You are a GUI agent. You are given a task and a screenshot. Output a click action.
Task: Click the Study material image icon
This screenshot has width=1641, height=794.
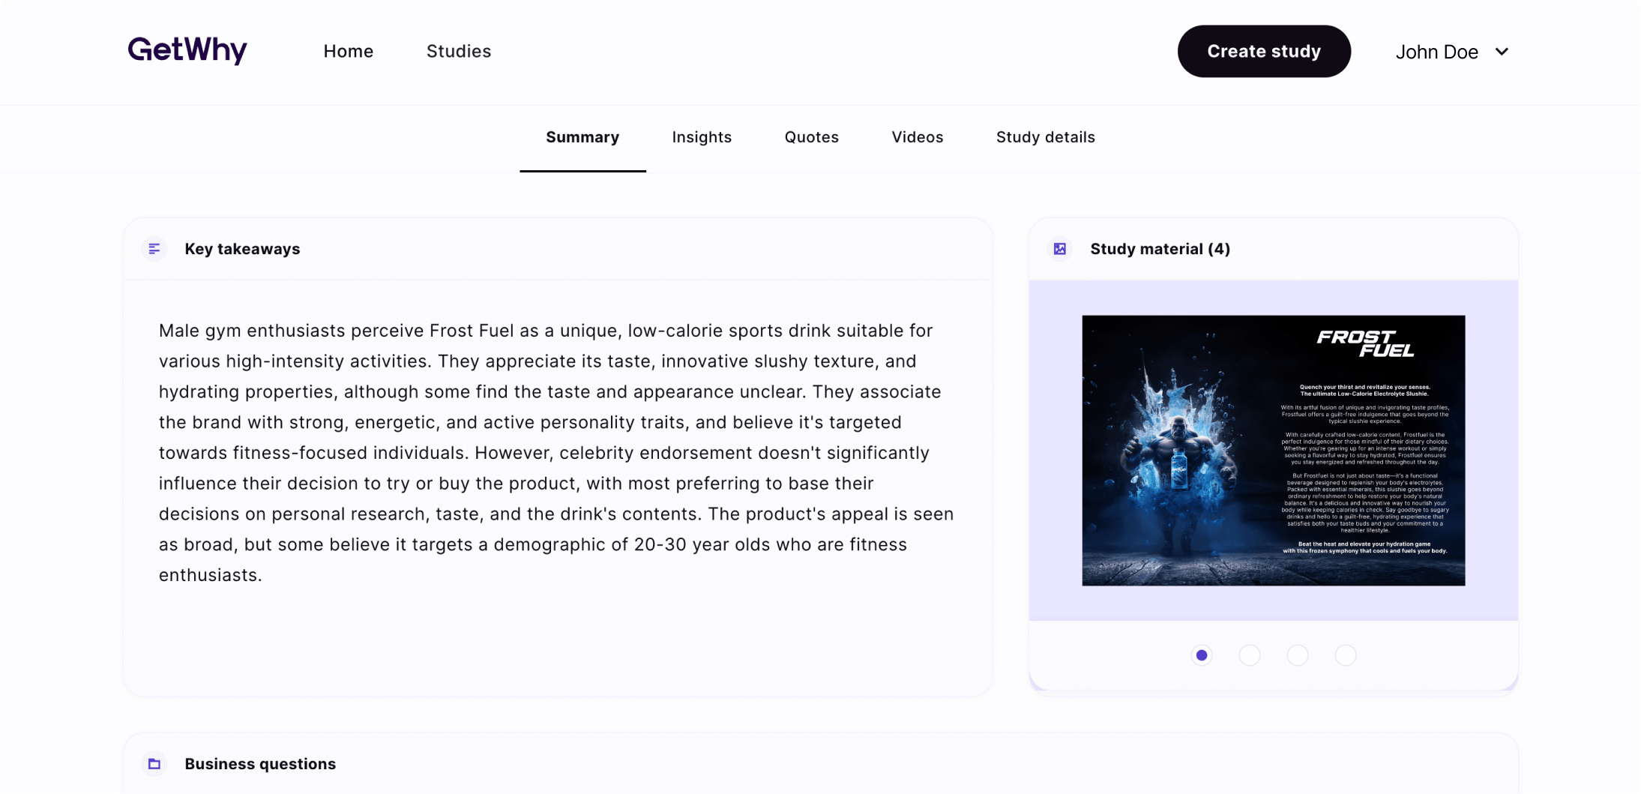[x=1060, y=249]
